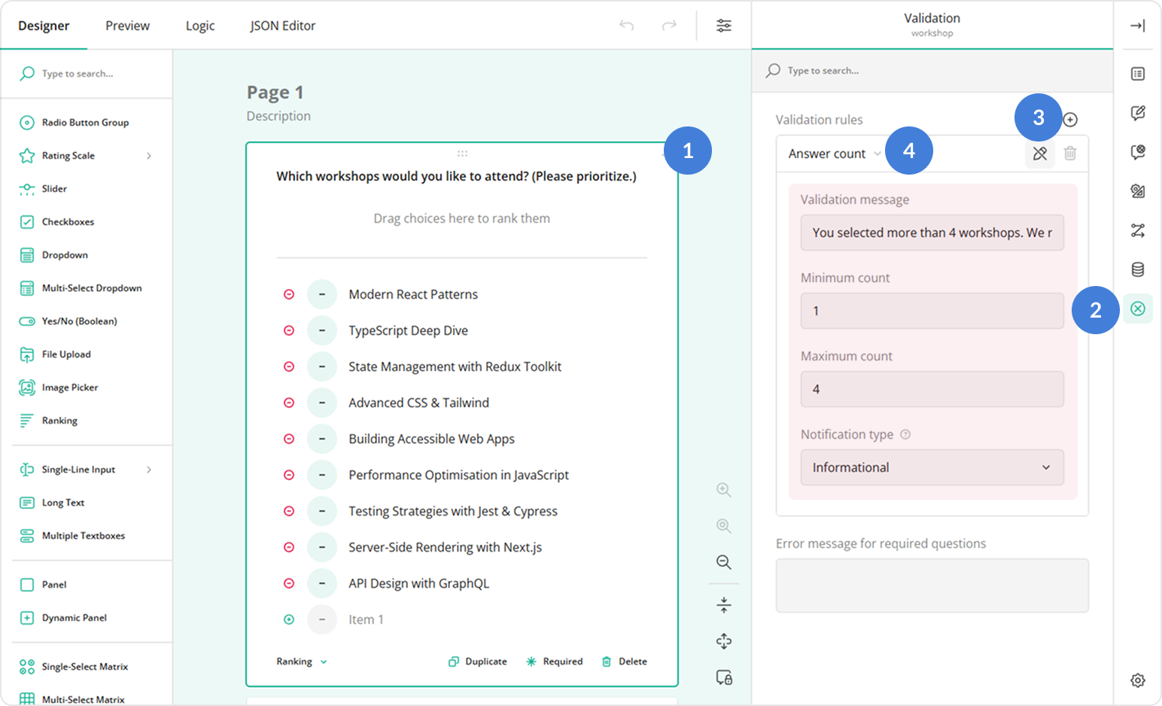Collapse all questions using the collapse icon
Viewport: 1162px width, 706px height.
coord(723,604)
